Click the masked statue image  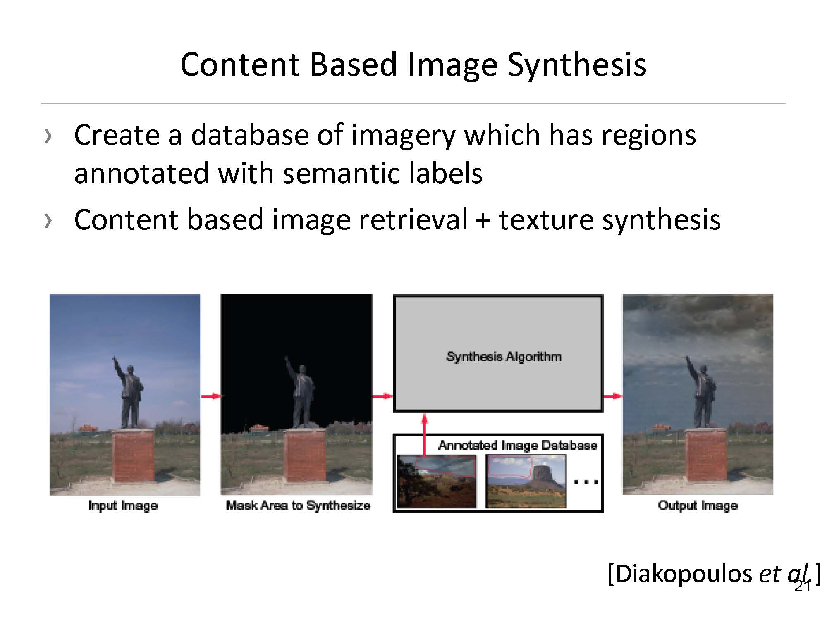pos(296,395)
